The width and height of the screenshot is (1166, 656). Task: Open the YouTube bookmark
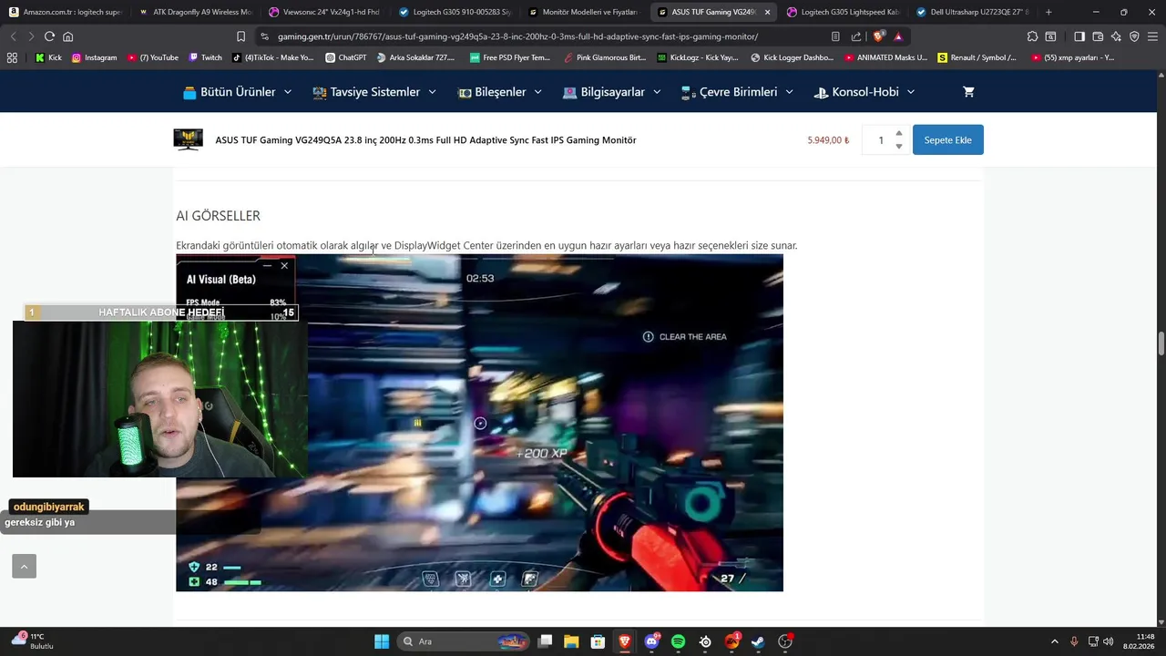pyautogui.click(x=153, y=57)
